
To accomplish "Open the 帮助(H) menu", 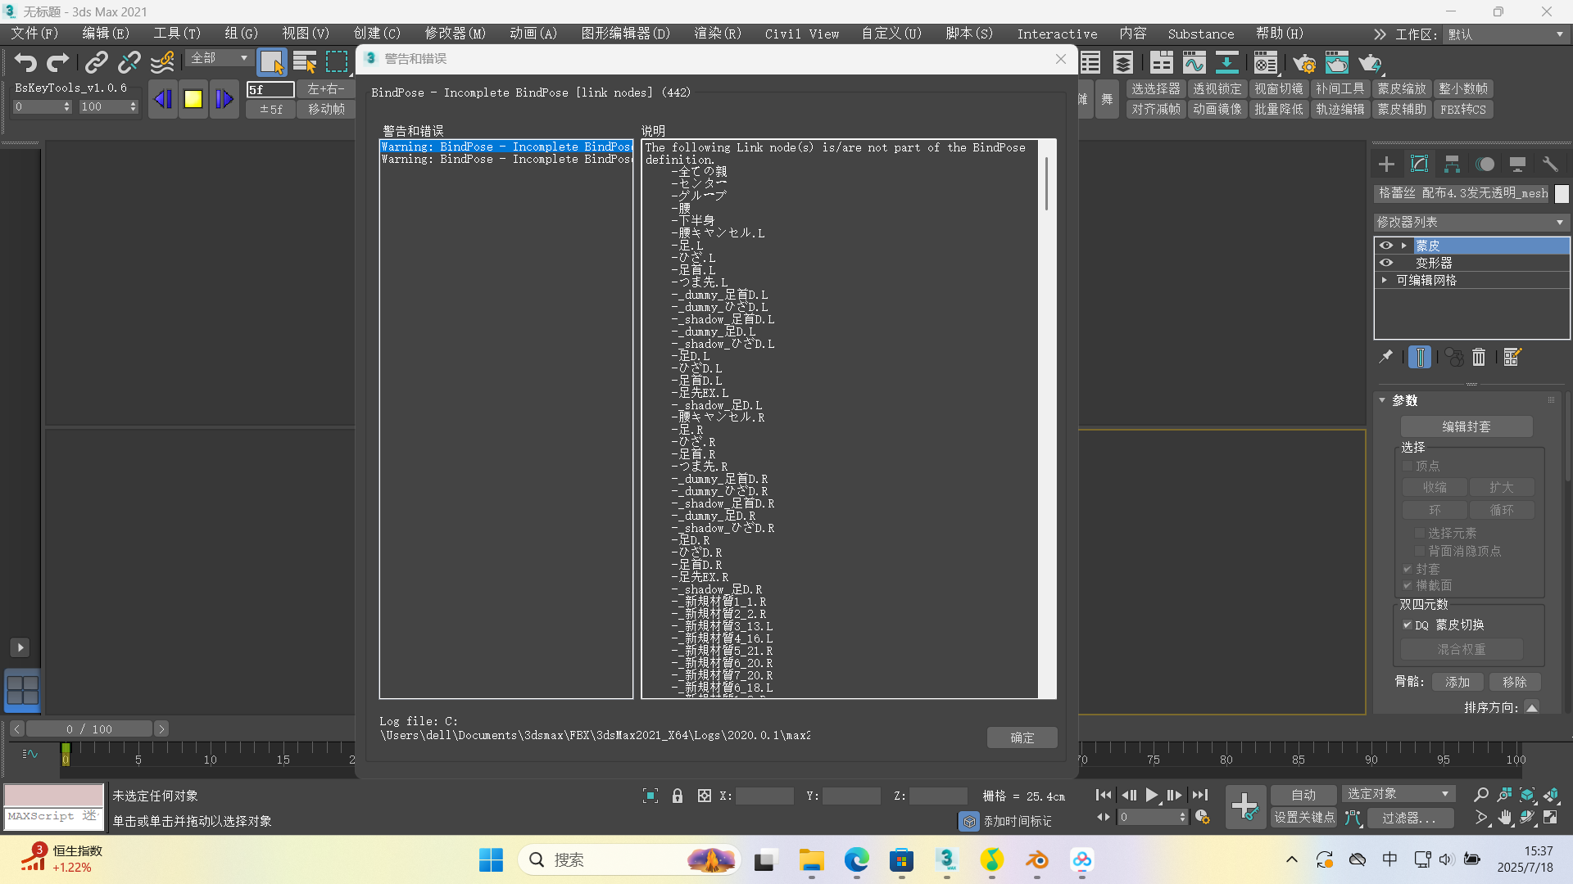I will [x=1279, y=34].
